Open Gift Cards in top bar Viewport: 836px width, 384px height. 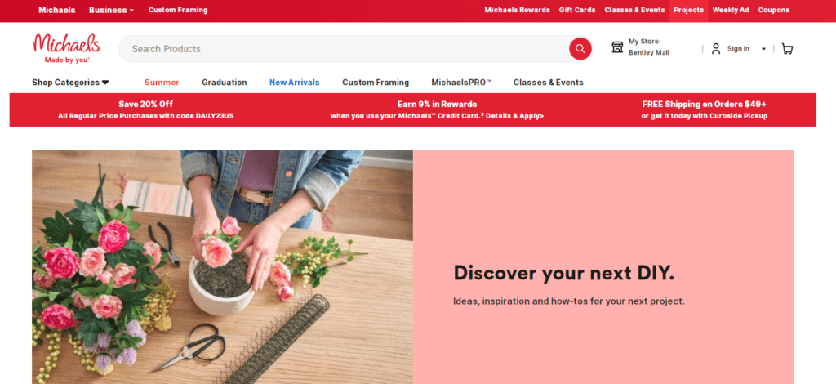coord(577,10)
